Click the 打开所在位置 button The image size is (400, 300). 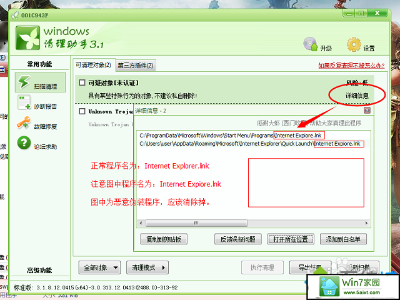pyautogui.click(x=291, y=239)
